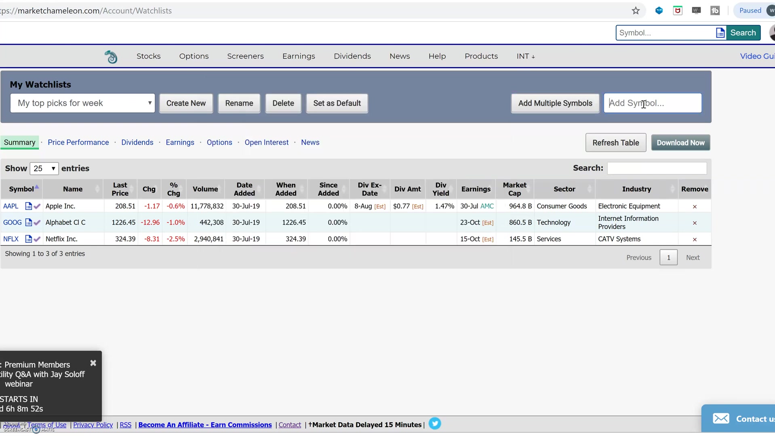Open the 'My top picks for week' watchlist dropdown
The width and height of the screenshot is (775, 436).
point(82,103)
